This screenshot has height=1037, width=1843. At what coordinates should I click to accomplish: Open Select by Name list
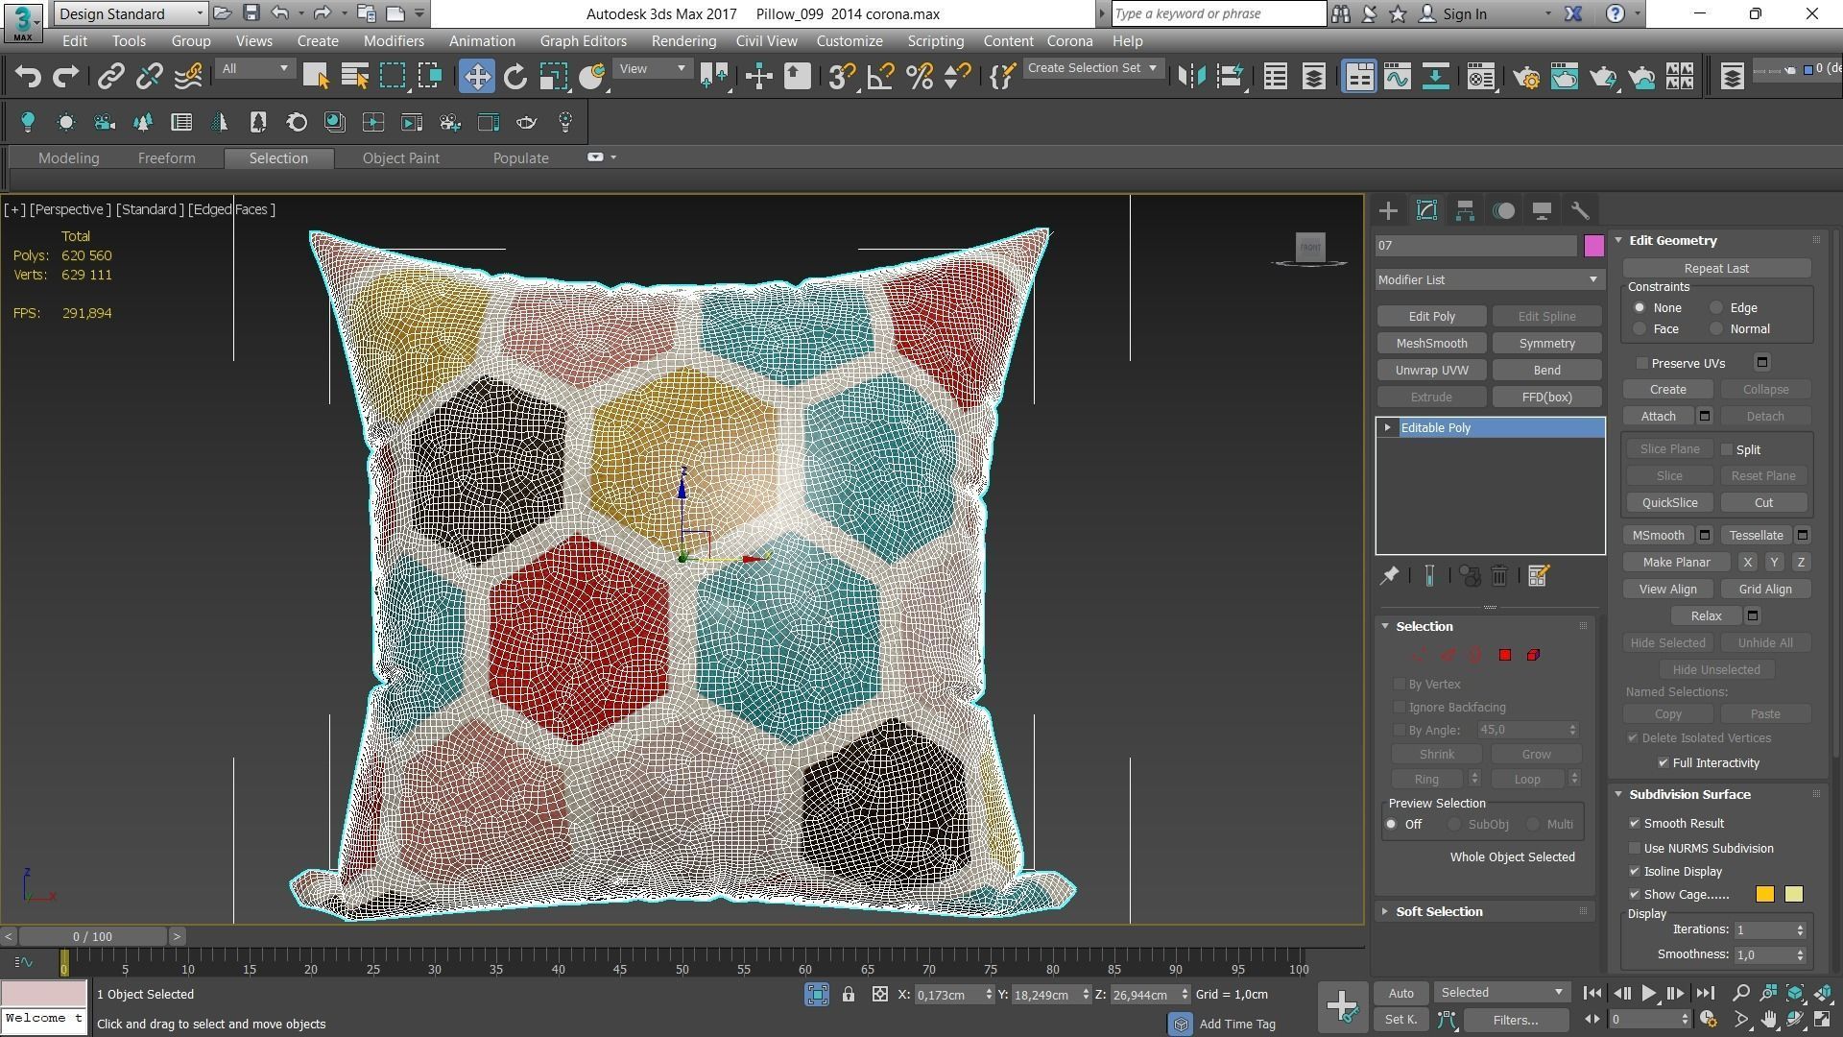pyautogui.click(x=354, y=77)
